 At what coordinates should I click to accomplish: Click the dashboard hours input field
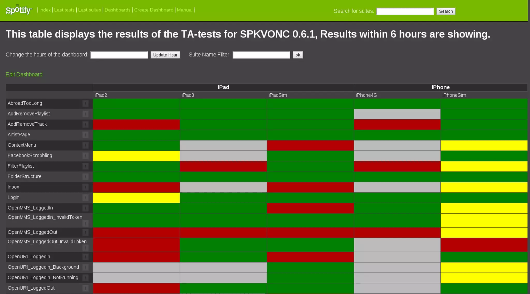click(119, 55)
